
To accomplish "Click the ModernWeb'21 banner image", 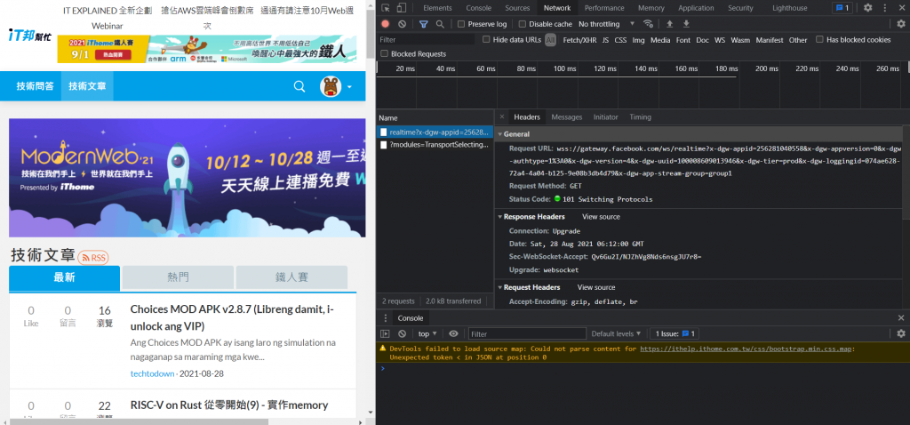I will click(187, 178).
